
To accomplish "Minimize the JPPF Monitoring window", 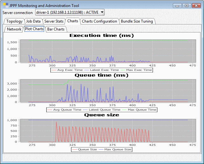I will (178, 5).
